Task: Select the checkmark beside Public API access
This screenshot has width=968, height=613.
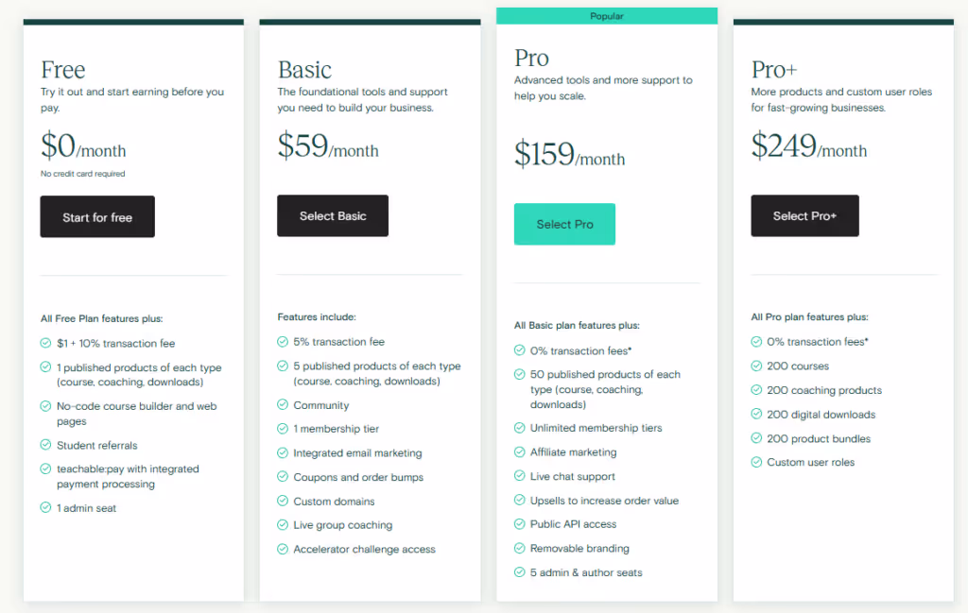Action: [x=518, y=524]
